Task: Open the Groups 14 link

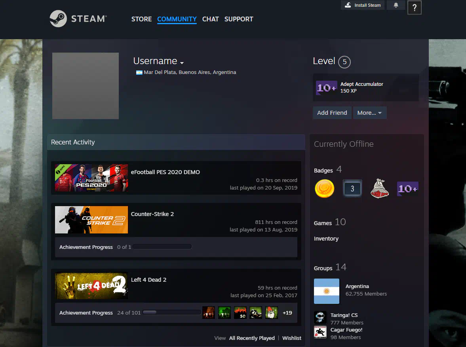Action: tap(330, 267)
